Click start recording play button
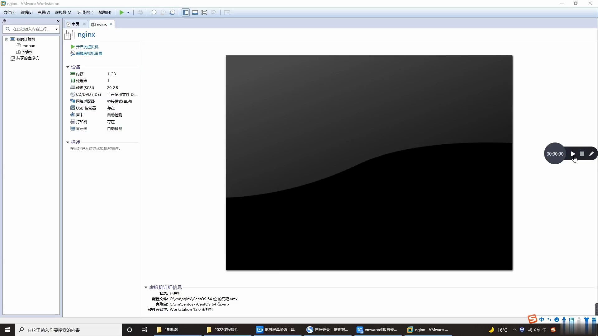This screenshot has width=598, height=336. click(x=572, y=154)
